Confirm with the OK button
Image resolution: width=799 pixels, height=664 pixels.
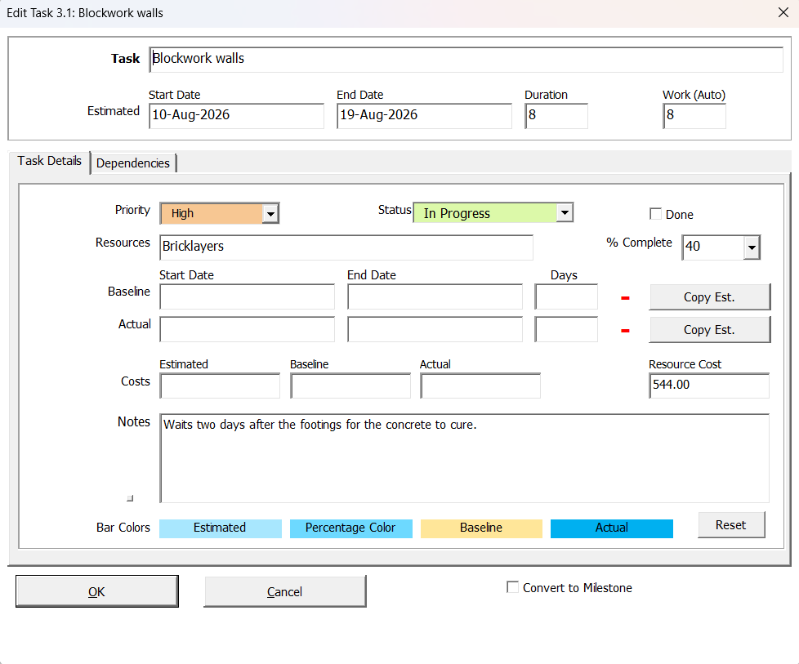[97, 591]
